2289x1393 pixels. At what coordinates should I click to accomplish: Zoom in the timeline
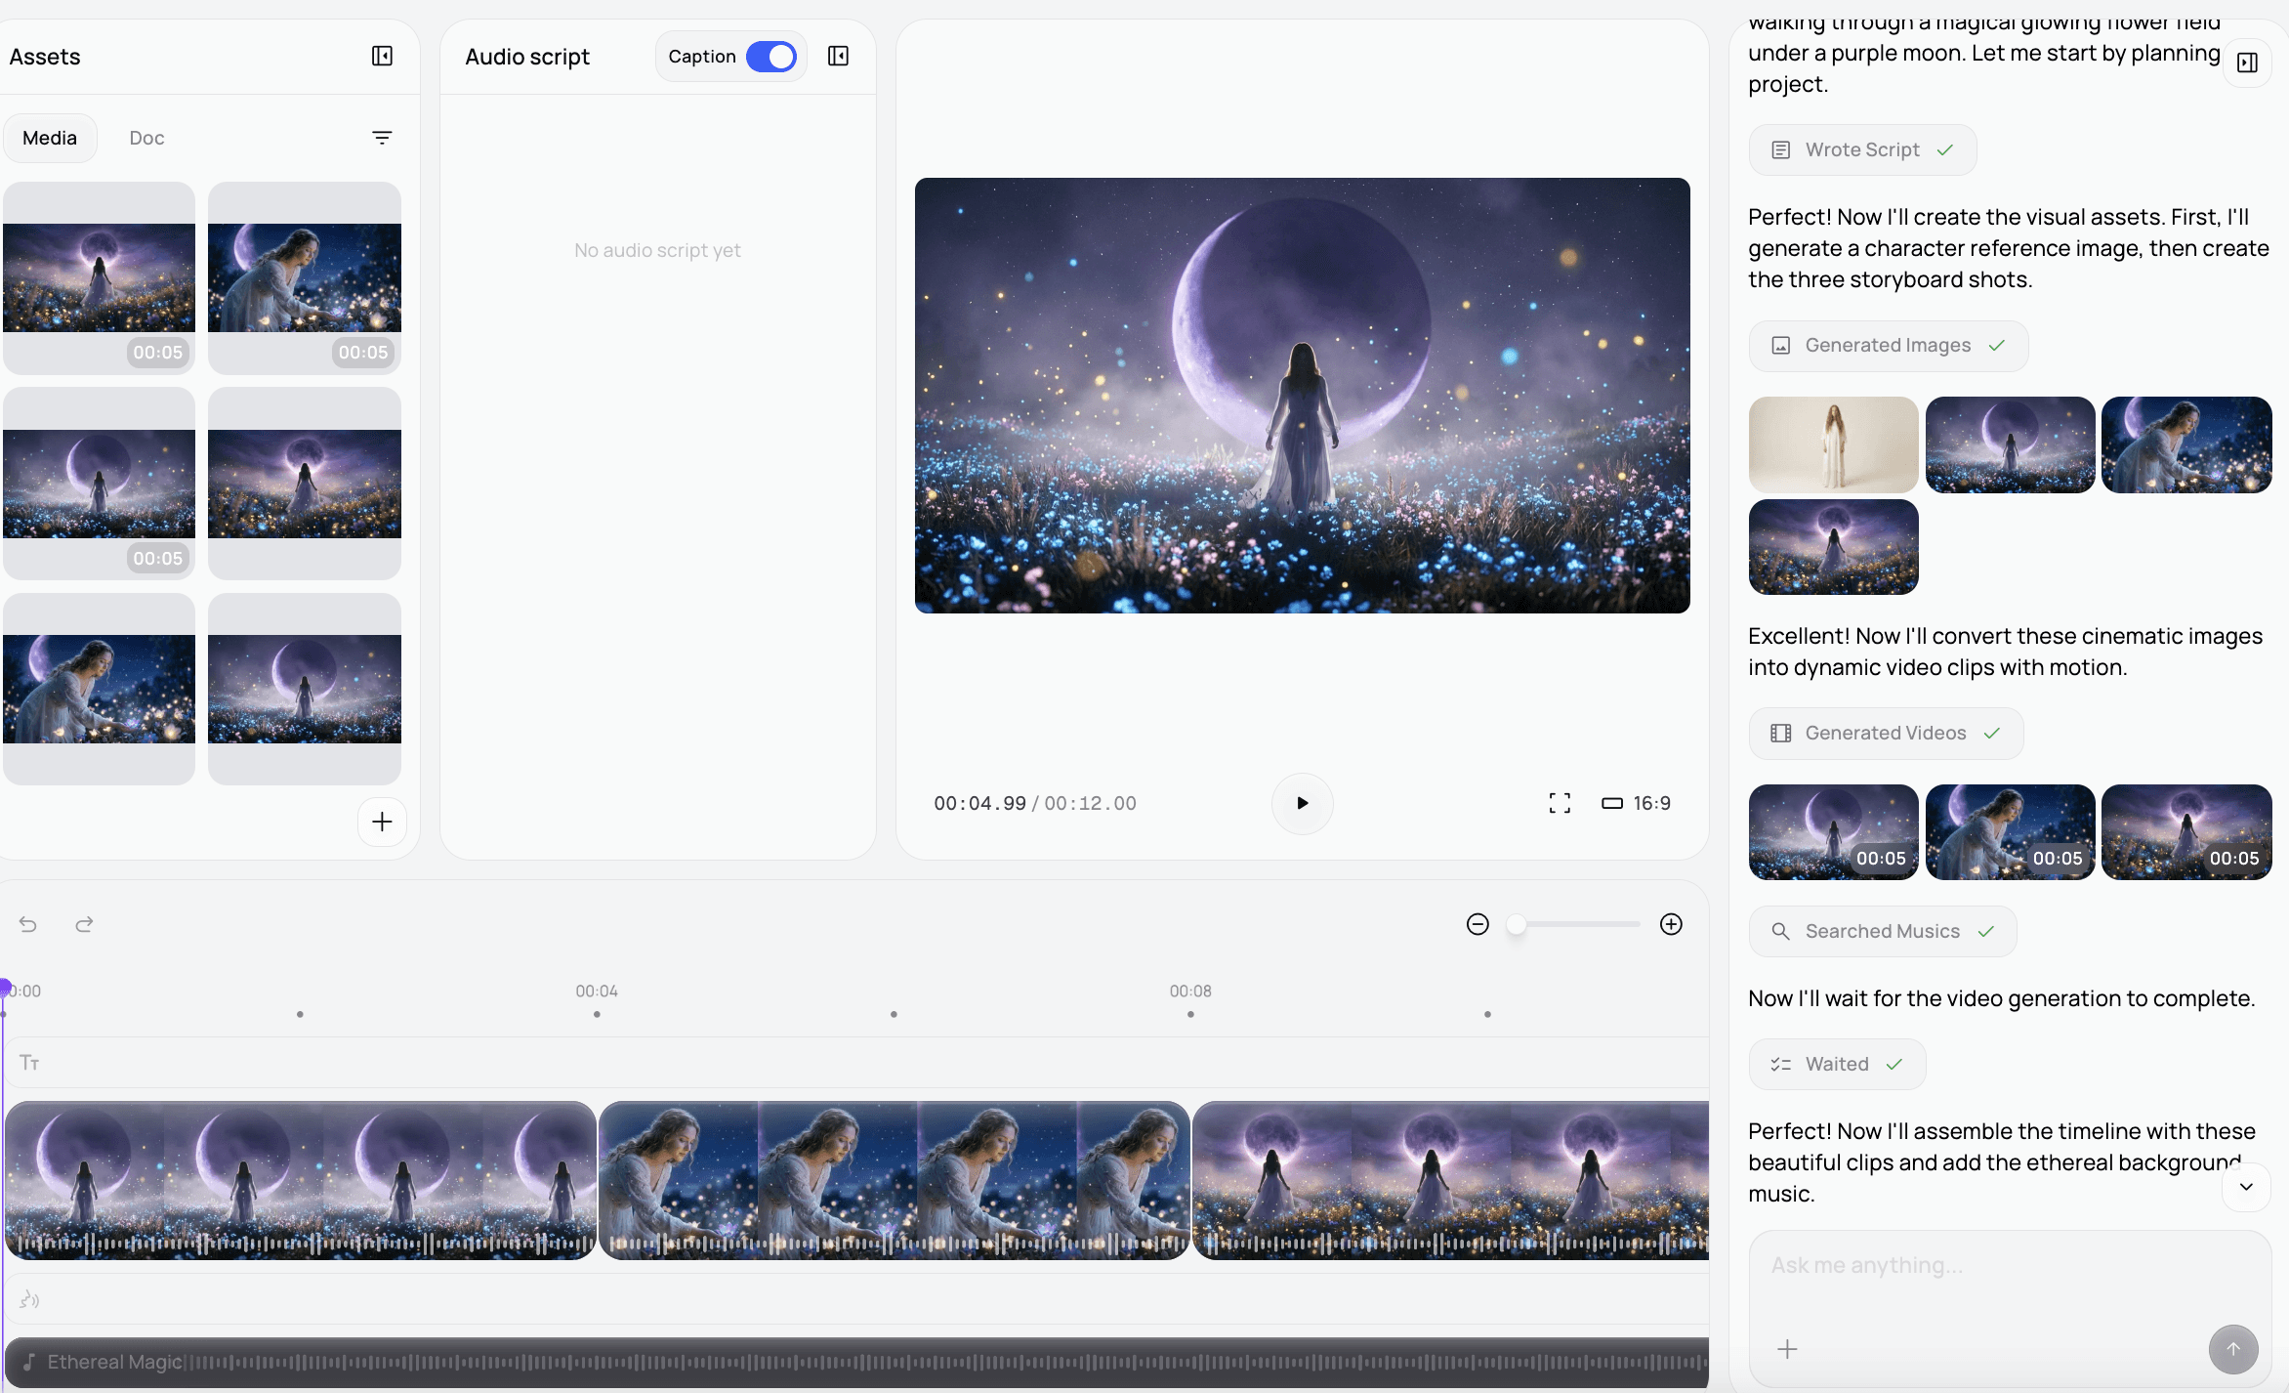coord(1671,924)
